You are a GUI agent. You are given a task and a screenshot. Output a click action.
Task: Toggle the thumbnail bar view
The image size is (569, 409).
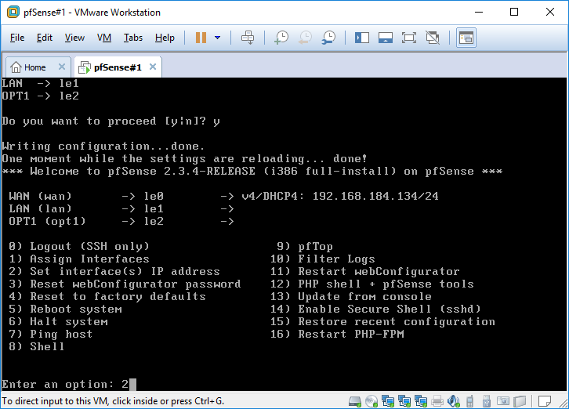pos(386,38)
